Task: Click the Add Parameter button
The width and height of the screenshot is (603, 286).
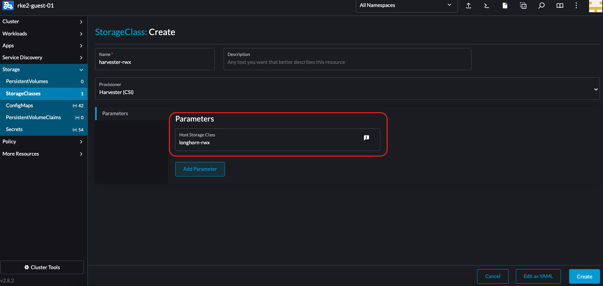Action: (x=200, y=169)
